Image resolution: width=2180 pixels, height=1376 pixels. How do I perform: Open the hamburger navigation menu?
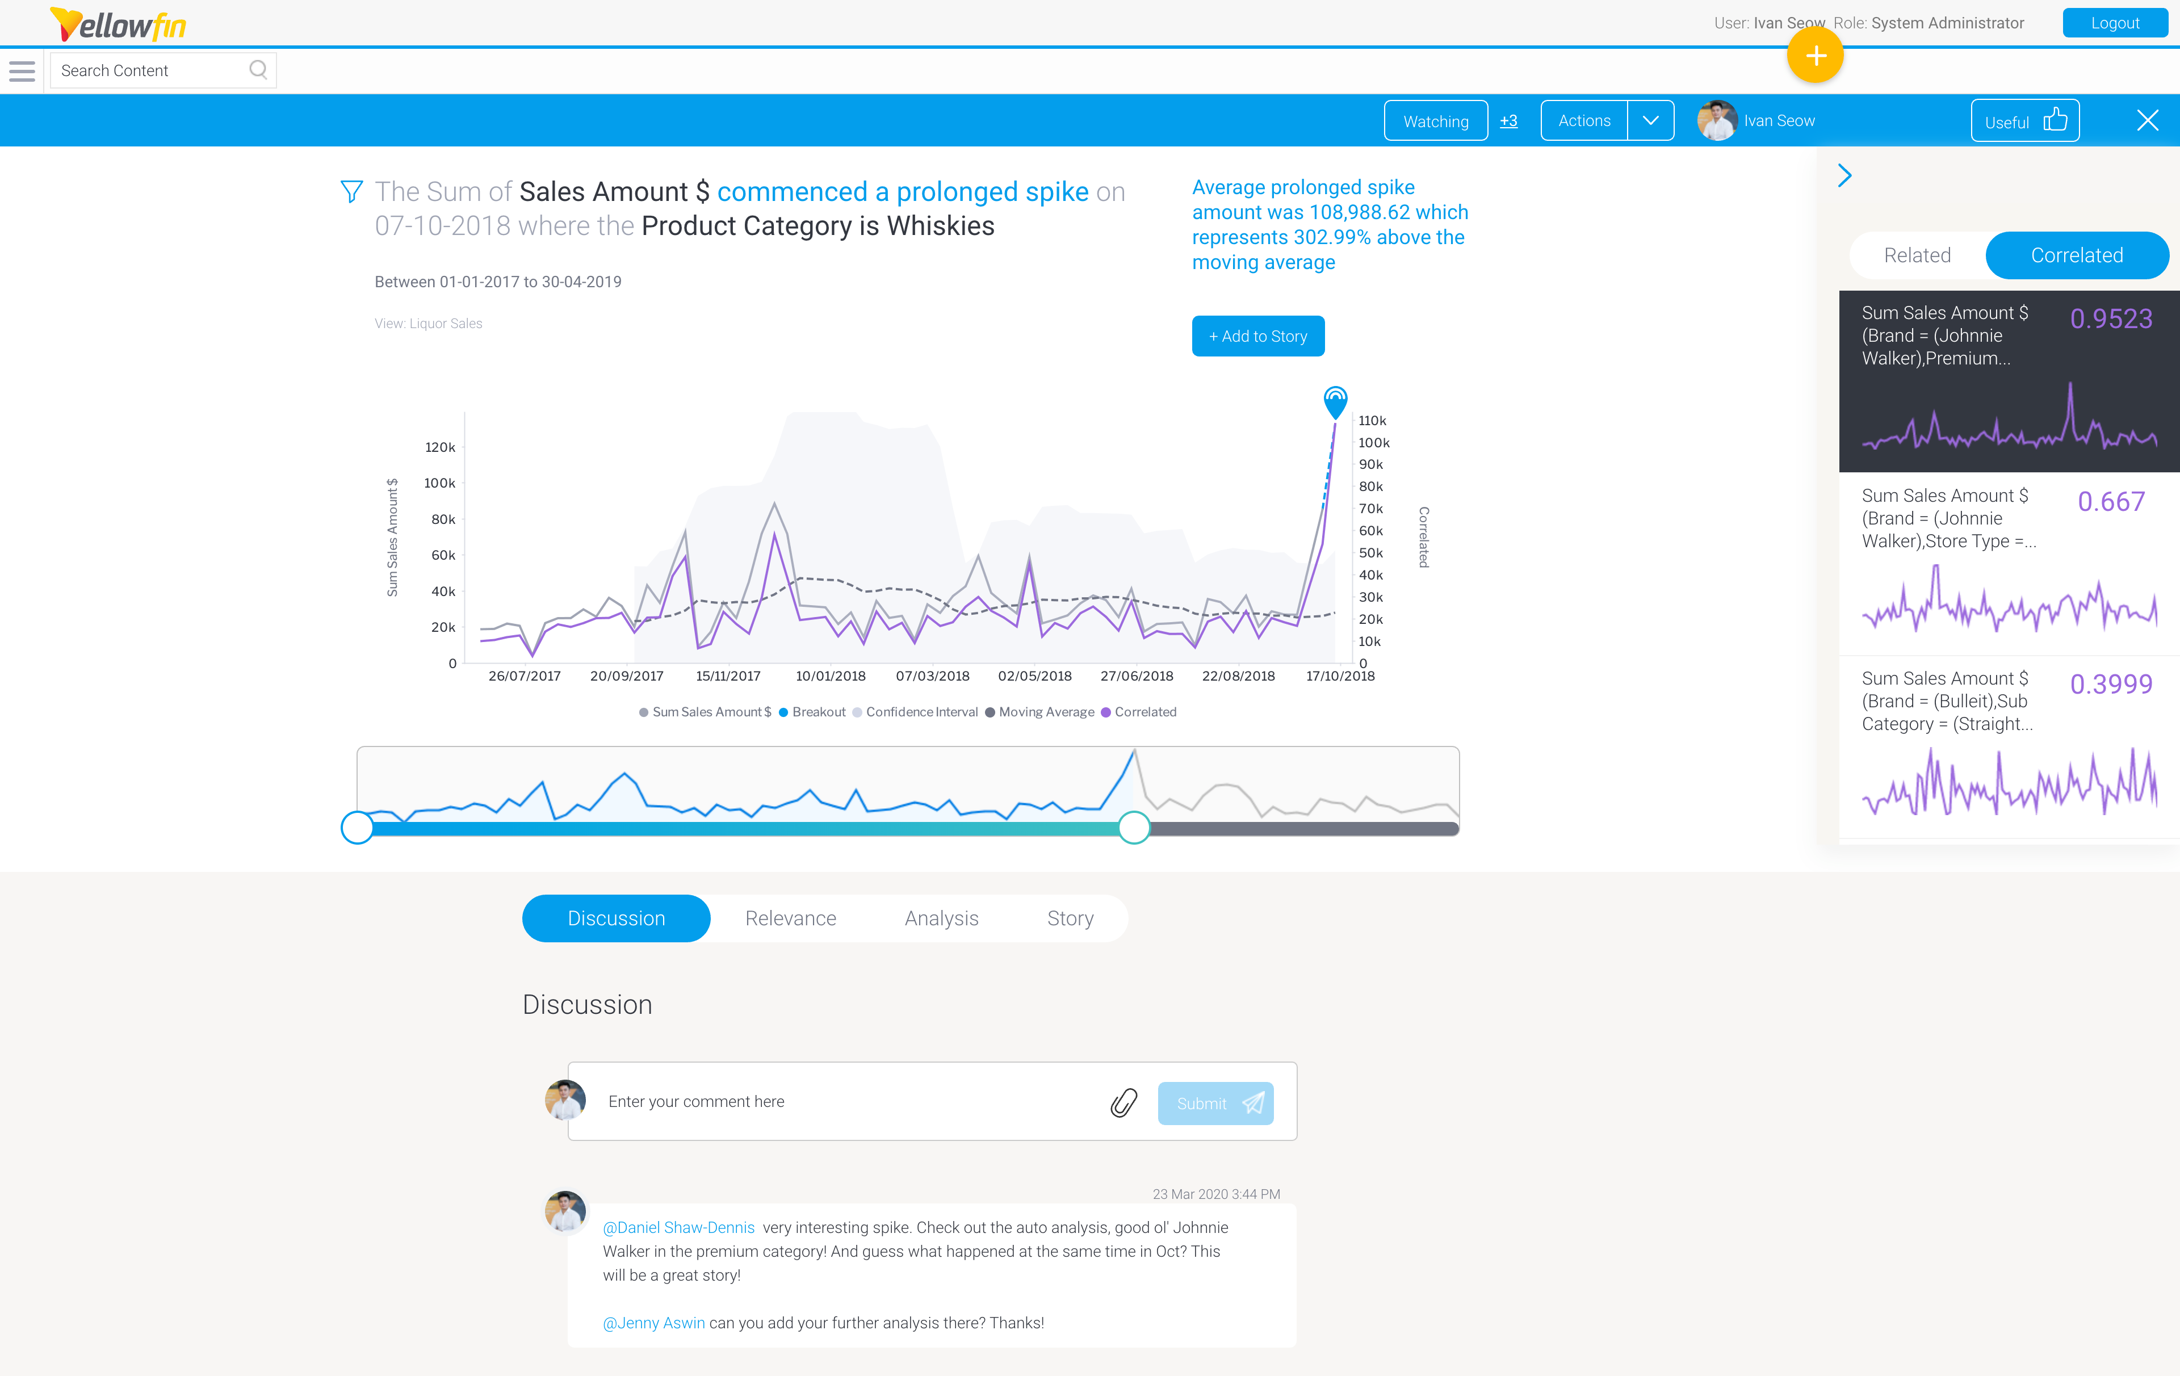[x=22, y=70]
